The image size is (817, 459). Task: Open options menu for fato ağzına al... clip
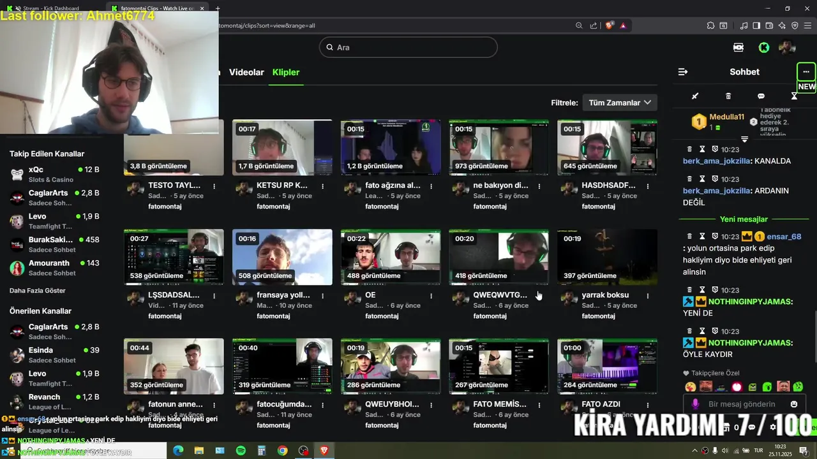point(431,186)
